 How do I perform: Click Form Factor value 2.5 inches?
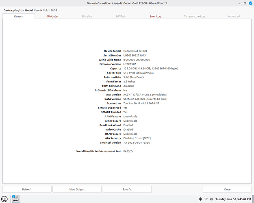(129, 82)
